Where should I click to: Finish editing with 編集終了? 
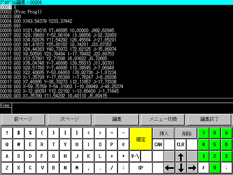click(x=209, y=119)
